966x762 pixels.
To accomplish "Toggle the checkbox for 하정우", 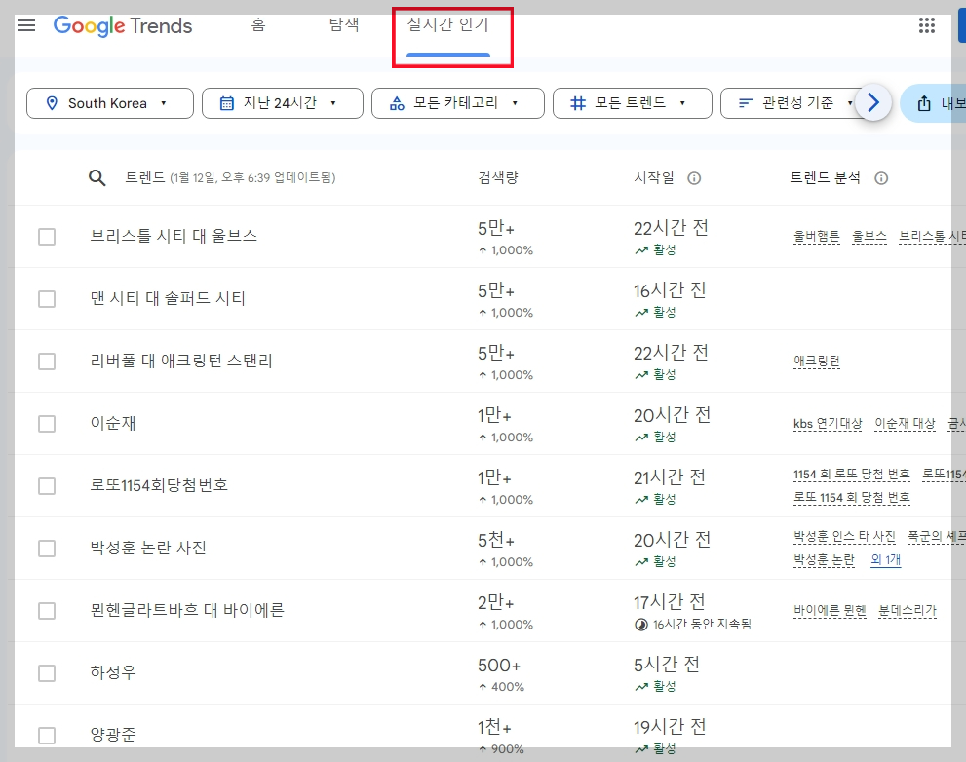I will click(x=47, y=672).
